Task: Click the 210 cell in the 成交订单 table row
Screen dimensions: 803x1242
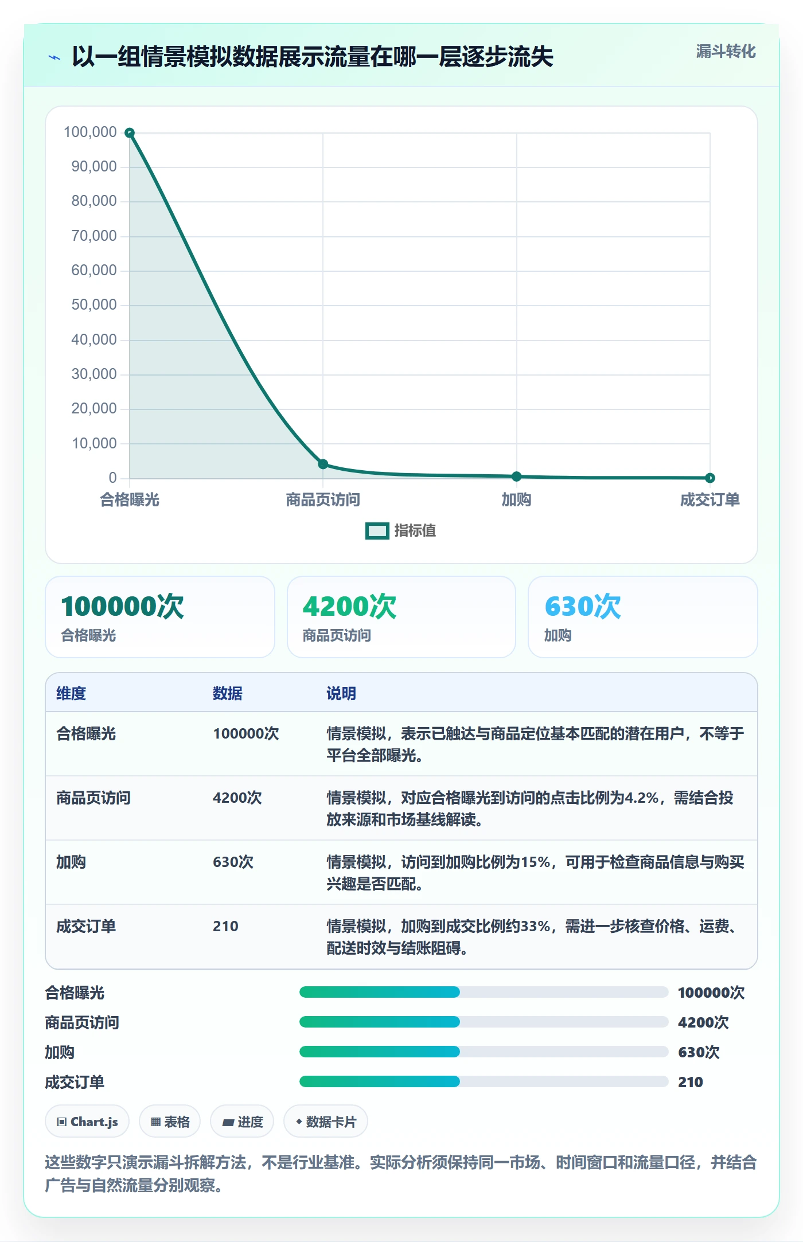Action: pos(225,926)
